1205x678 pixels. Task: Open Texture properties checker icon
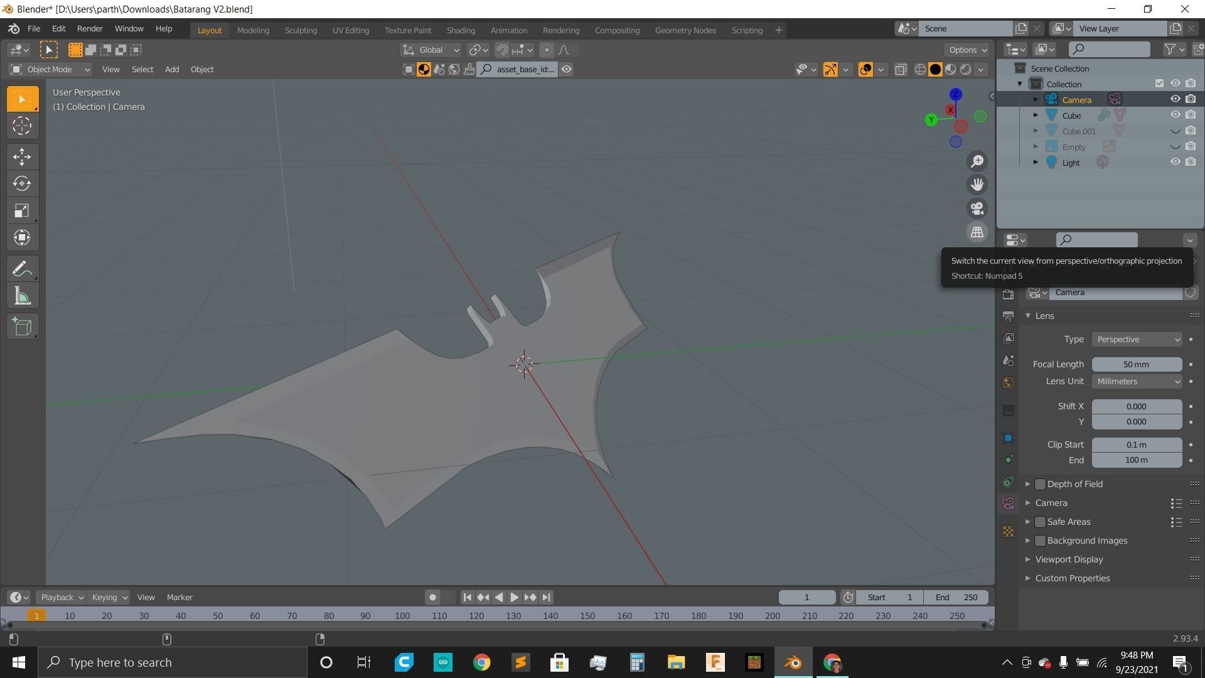(x=1008, y=532)
